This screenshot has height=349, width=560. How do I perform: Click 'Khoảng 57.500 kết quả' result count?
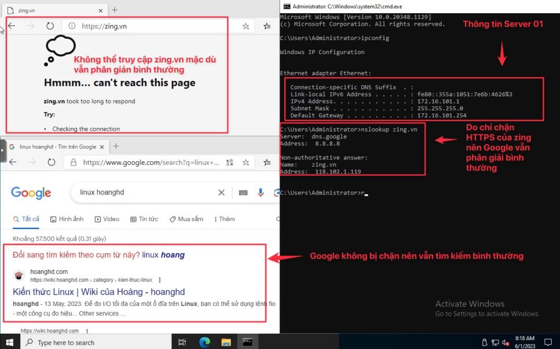pyautogui.click(x=59, y=239)
